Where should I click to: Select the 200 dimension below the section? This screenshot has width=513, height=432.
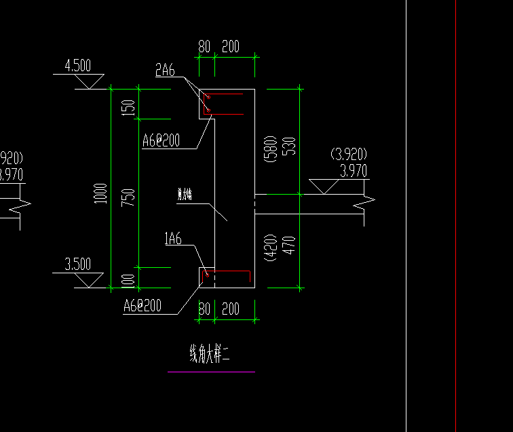[231, 309]
